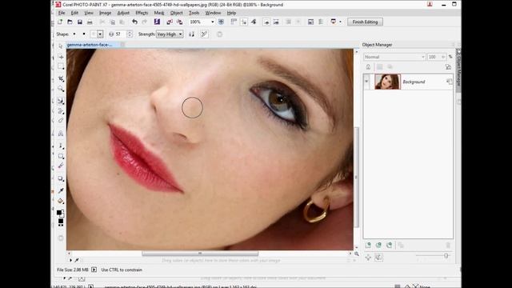Select the Rectangle Mask tool

61,66
